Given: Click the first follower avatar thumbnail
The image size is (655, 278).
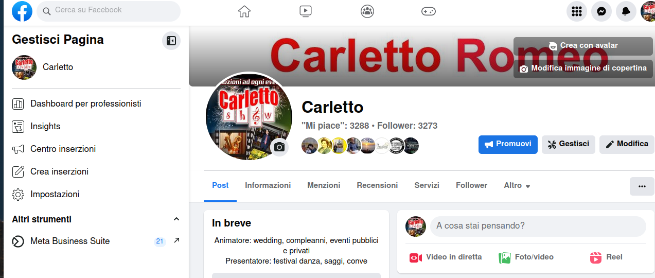Looking at the screenshot, I should click(x=310, y=146).
